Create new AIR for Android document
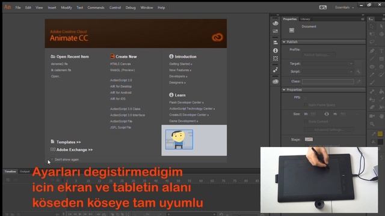 pyautogui.click(x=120, y=92)
